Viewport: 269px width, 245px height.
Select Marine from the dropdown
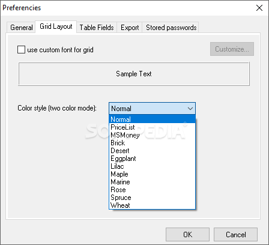tap(152, 182)
